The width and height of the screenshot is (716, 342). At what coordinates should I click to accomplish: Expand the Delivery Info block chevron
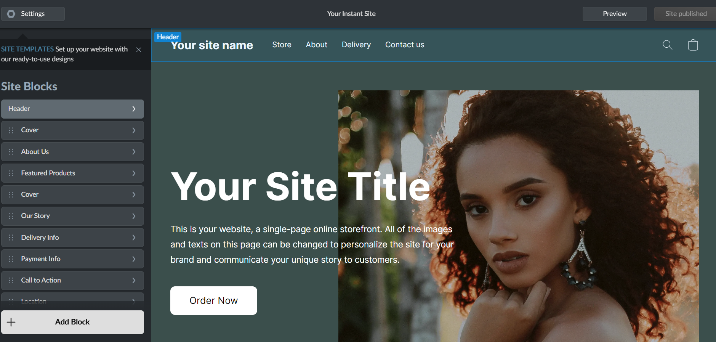pos(134,238)
